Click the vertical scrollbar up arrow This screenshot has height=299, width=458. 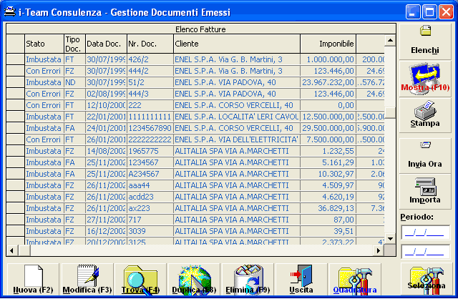(390, 40)
